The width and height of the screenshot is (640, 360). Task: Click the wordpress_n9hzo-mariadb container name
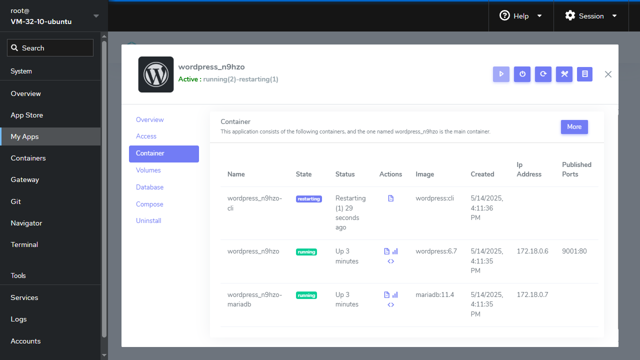(255, 299)
